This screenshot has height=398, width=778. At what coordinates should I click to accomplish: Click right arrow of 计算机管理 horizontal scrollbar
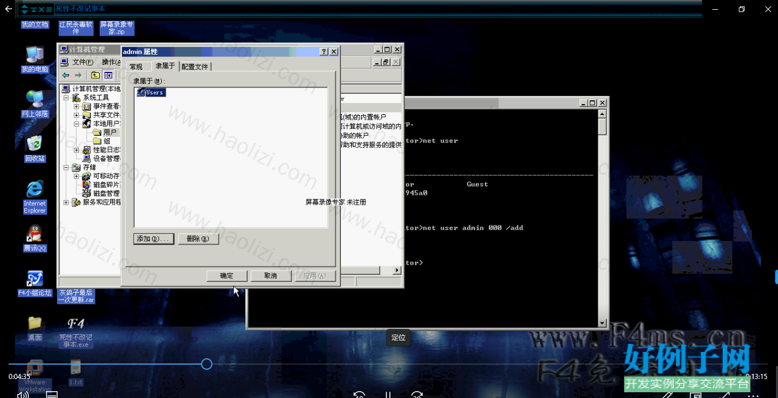[x=397, y=270]
